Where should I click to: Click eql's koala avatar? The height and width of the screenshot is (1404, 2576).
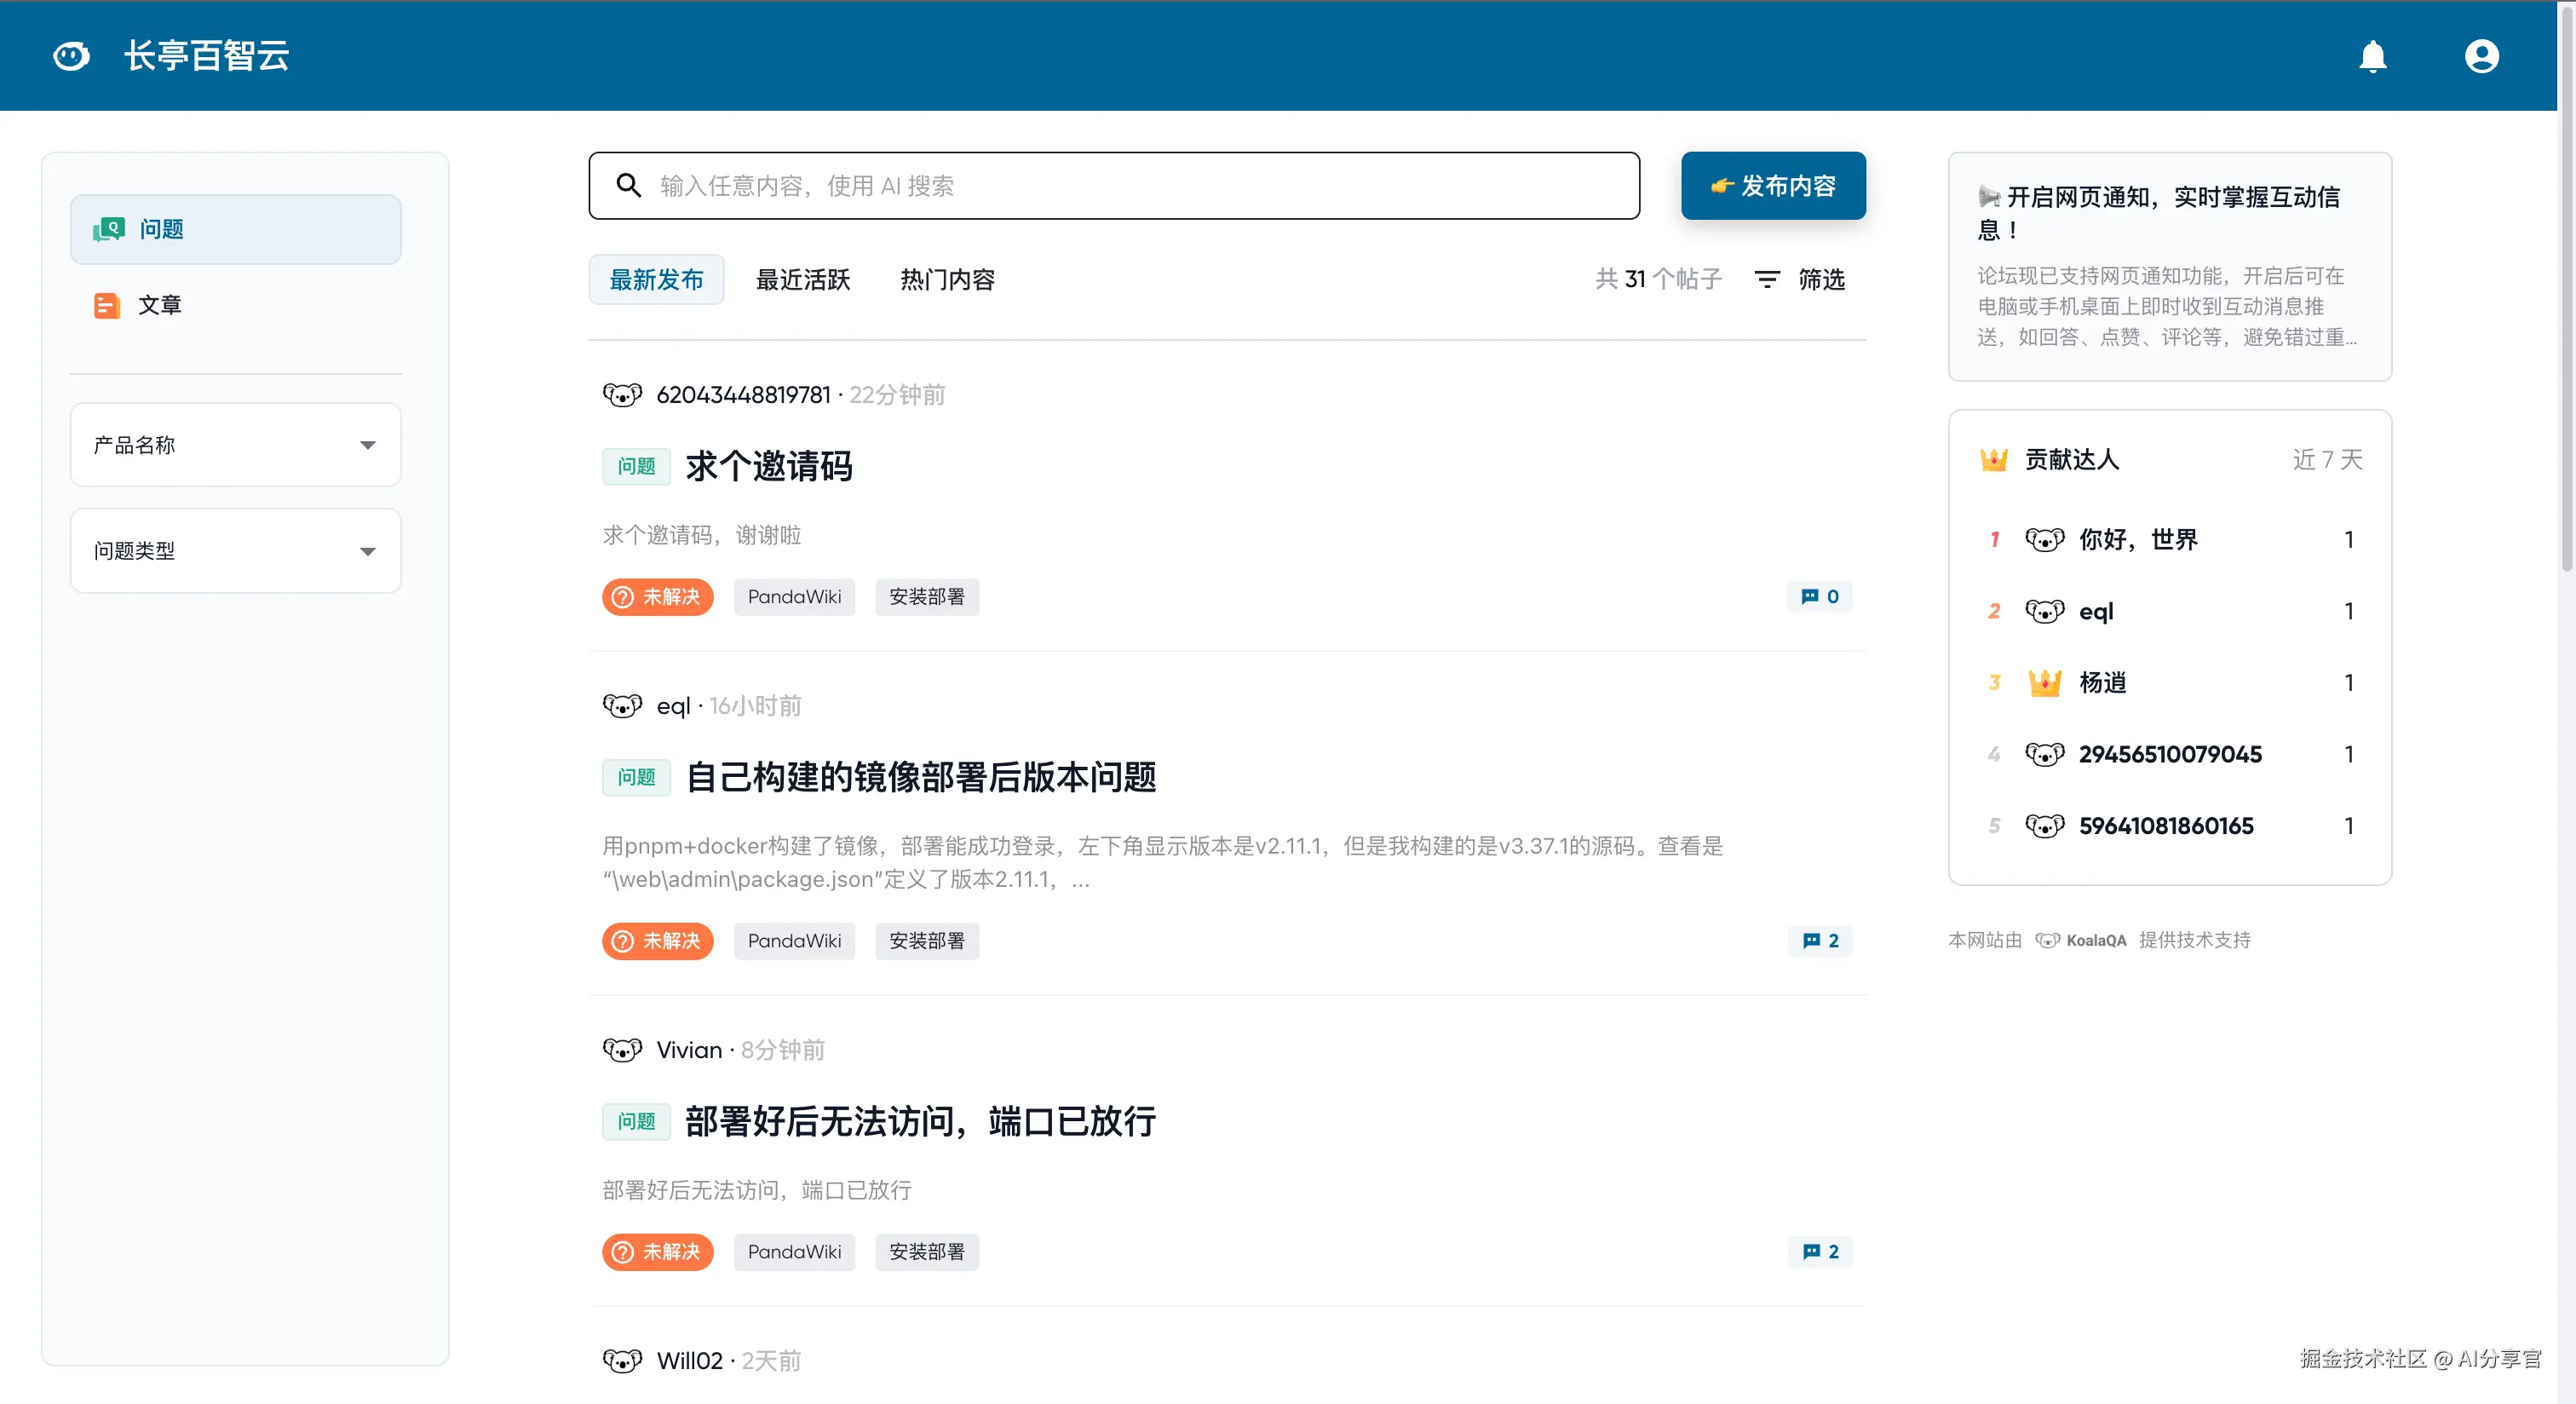pos(622,705)
